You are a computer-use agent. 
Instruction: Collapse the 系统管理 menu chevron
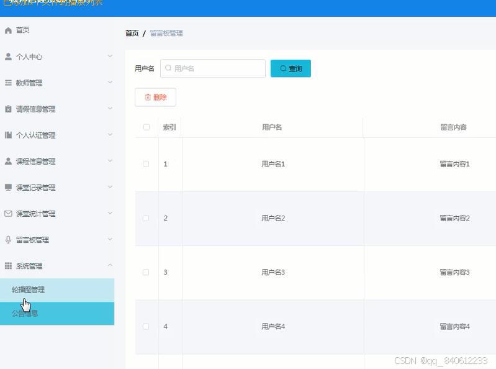pyautogui.click(x=110, y=265)
